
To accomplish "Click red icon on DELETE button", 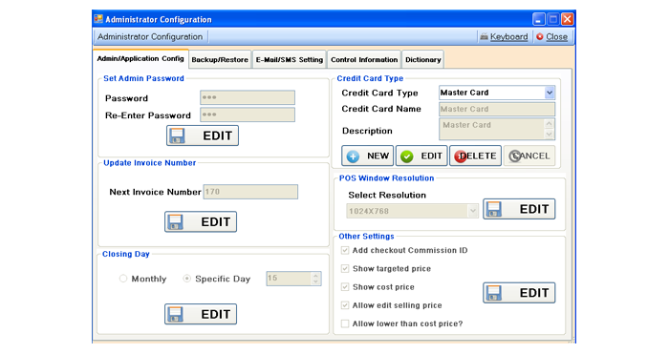I will point(461,156).
